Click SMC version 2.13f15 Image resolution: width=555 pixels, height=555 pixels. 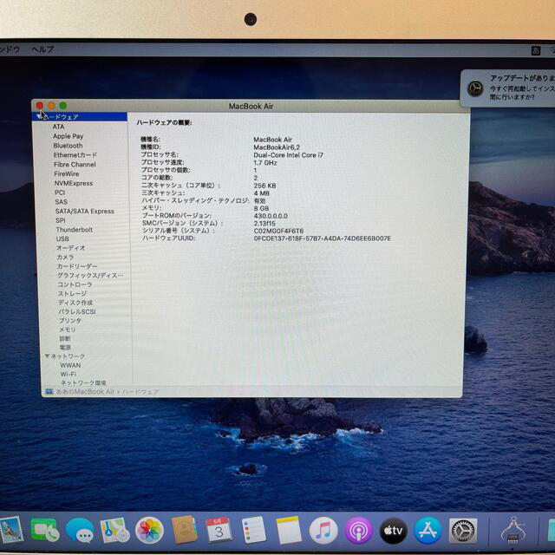264,224
